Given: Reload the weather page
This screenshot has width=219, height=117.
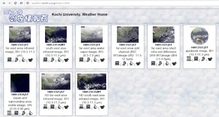Looking at the screenshot, I should point(15,3).
